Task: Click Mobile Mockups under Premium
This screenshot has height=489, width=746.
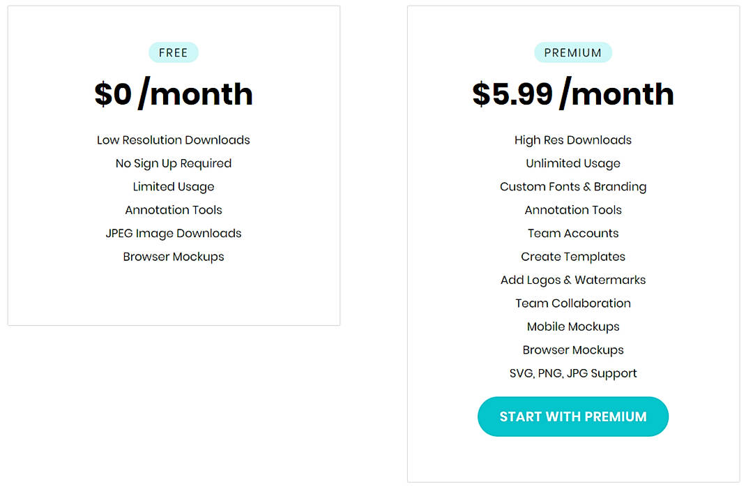Action: [572, 326]
